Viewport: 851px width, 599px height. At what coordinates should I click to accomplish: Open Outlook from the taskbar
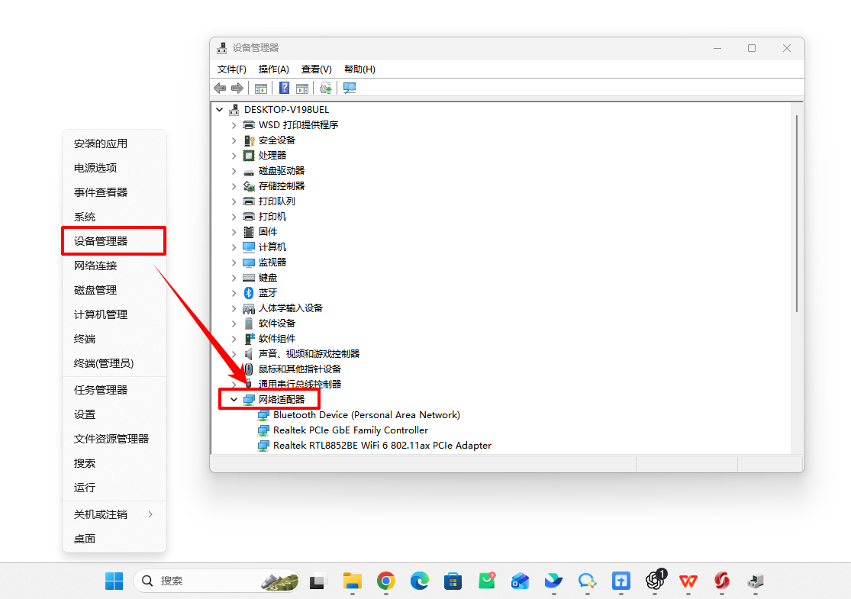[520, 581]
